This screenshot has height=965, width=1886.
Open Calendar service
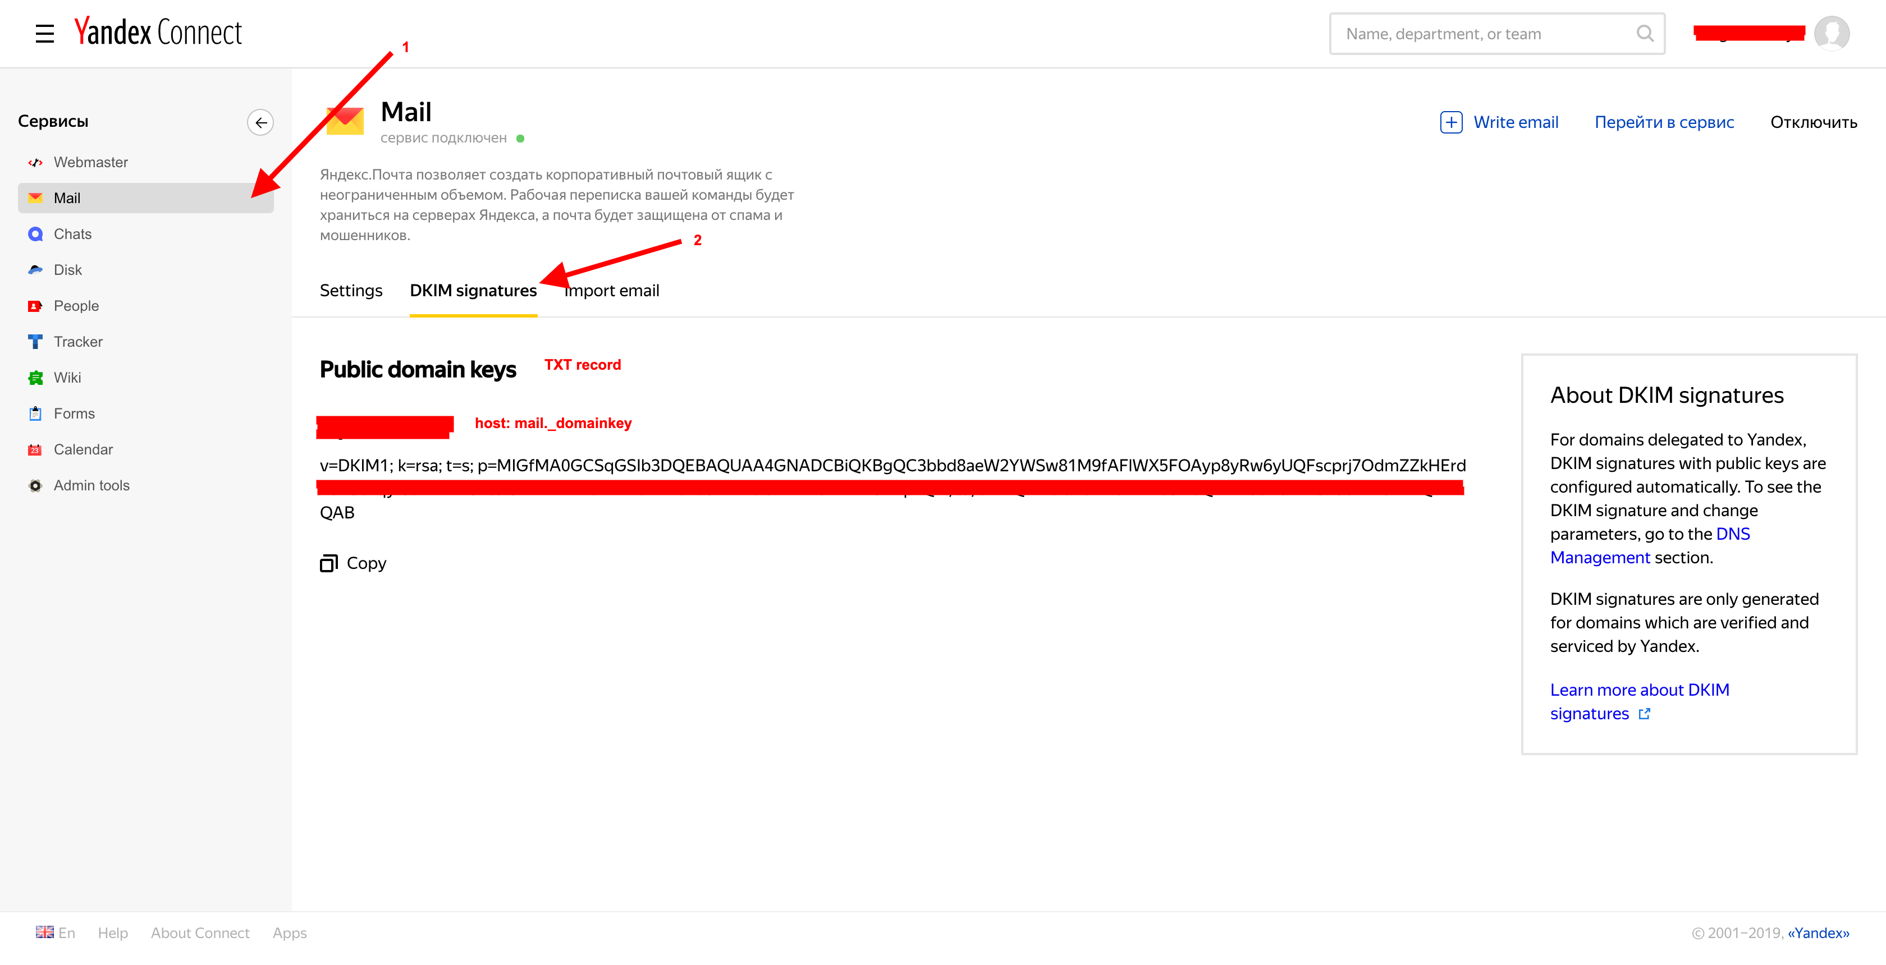(x=146, y=449)
